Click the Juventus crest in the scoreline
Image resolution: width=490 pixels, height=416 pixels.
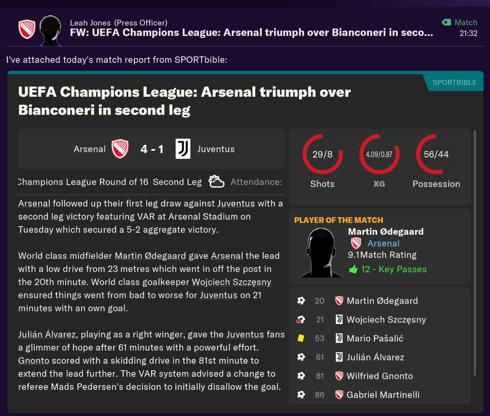click(183, 149)
